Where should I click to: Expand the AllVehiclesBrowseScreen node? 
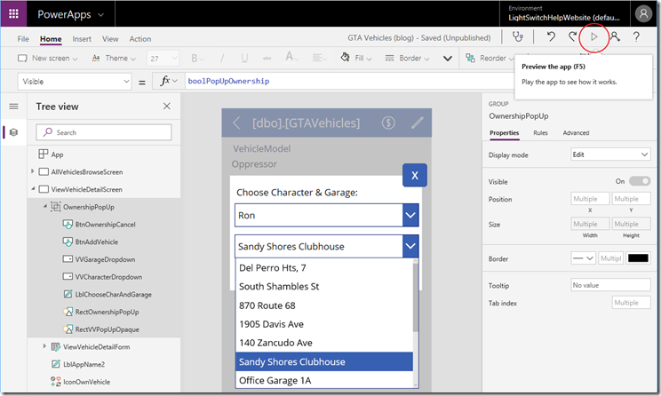(33, 171)
